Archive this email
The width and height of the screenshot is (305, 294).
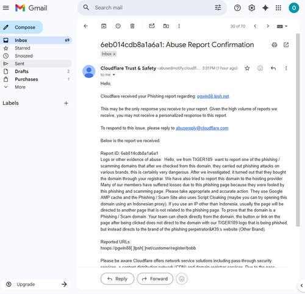(104, 26)
